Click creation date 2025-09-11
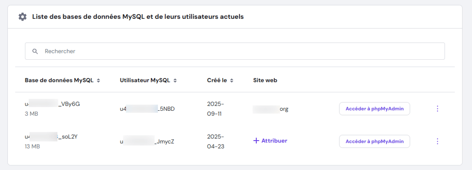The image size is (472, 170). 216,109
